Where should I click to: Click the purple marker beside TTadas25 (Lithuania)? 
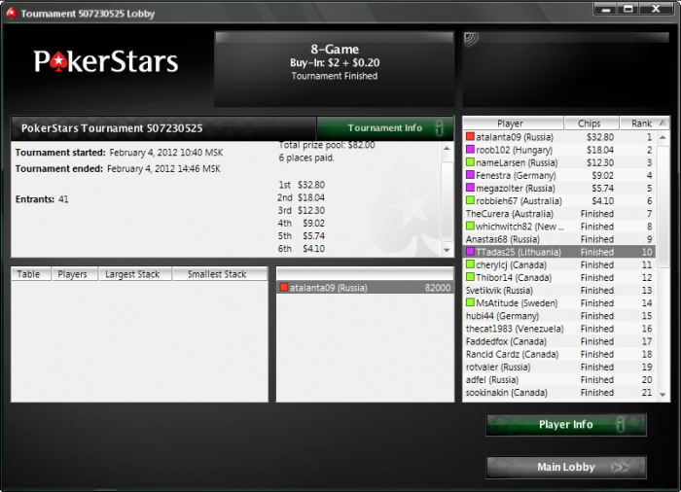[x=470, y=252]
